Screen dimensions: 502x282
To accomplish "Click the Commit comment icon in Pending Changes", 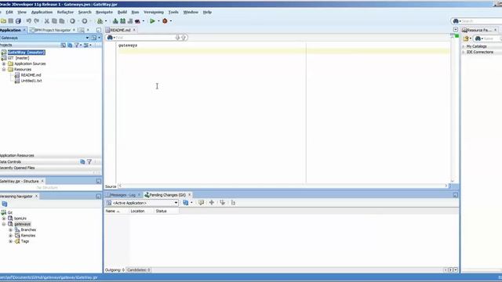I will pyautogui.click(x=201, y=203).
